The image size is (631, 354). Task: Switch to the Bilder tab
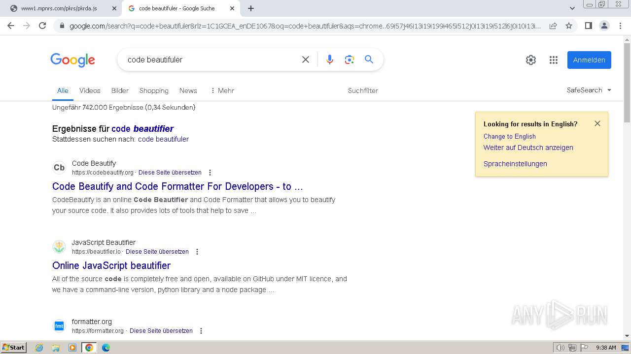point(120,90)
